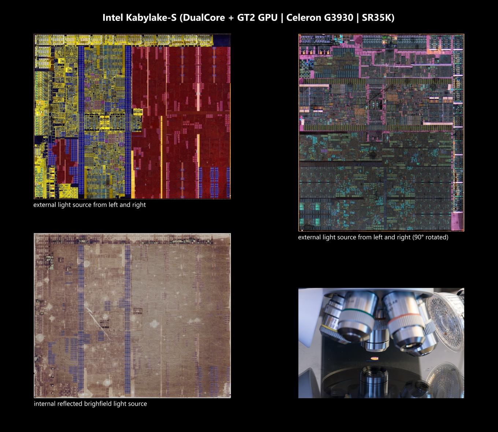This screenshot has height=432, width=498.
Task: Open the brown brightfield die shot image
Action: click(x=132, y=315)
